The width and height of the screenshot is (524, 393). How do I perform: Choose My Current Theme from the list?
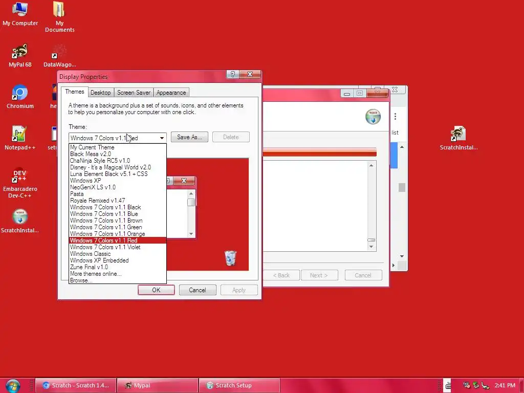tap(118, 147)
